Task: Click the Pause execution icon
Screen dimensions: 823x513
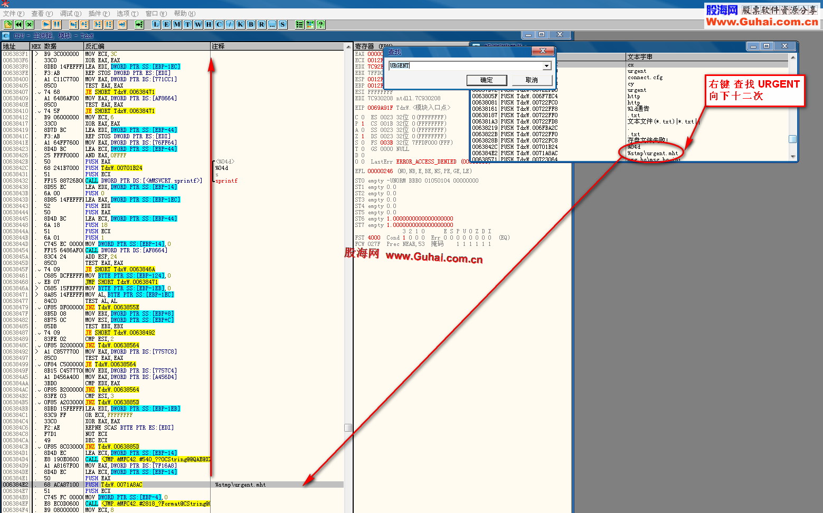Action: (57, 24)
